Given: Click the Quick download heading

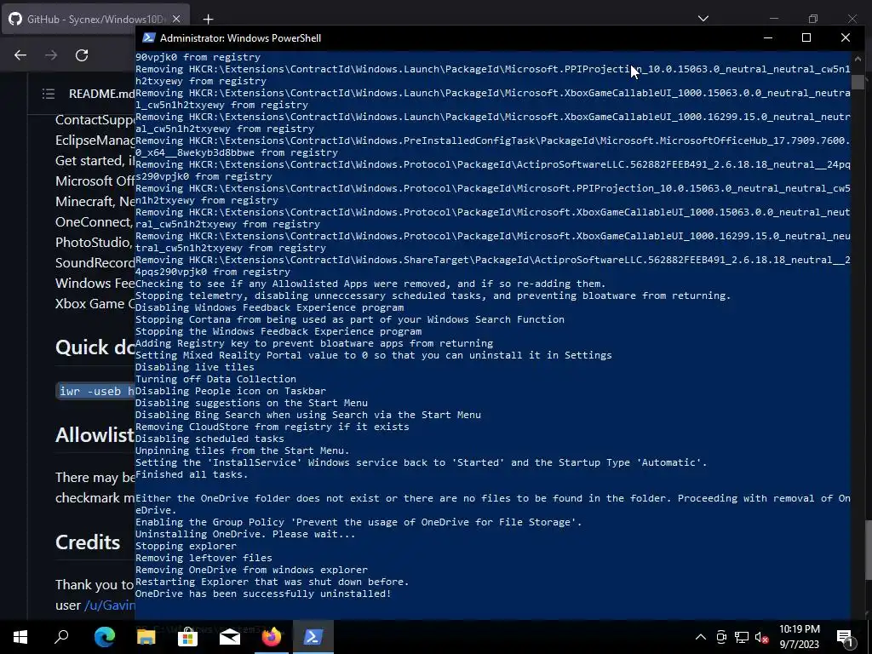Looking at the screenshot, I should point(95,347).
